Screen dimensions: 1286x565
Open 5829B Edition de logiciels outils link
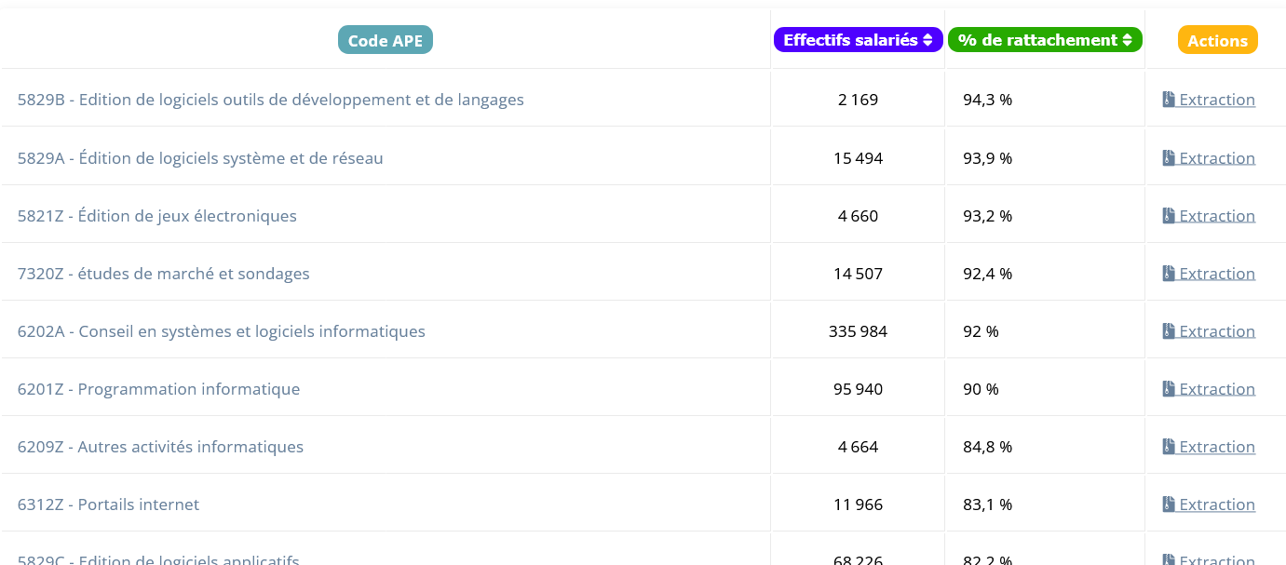click(x=270, y=100)
